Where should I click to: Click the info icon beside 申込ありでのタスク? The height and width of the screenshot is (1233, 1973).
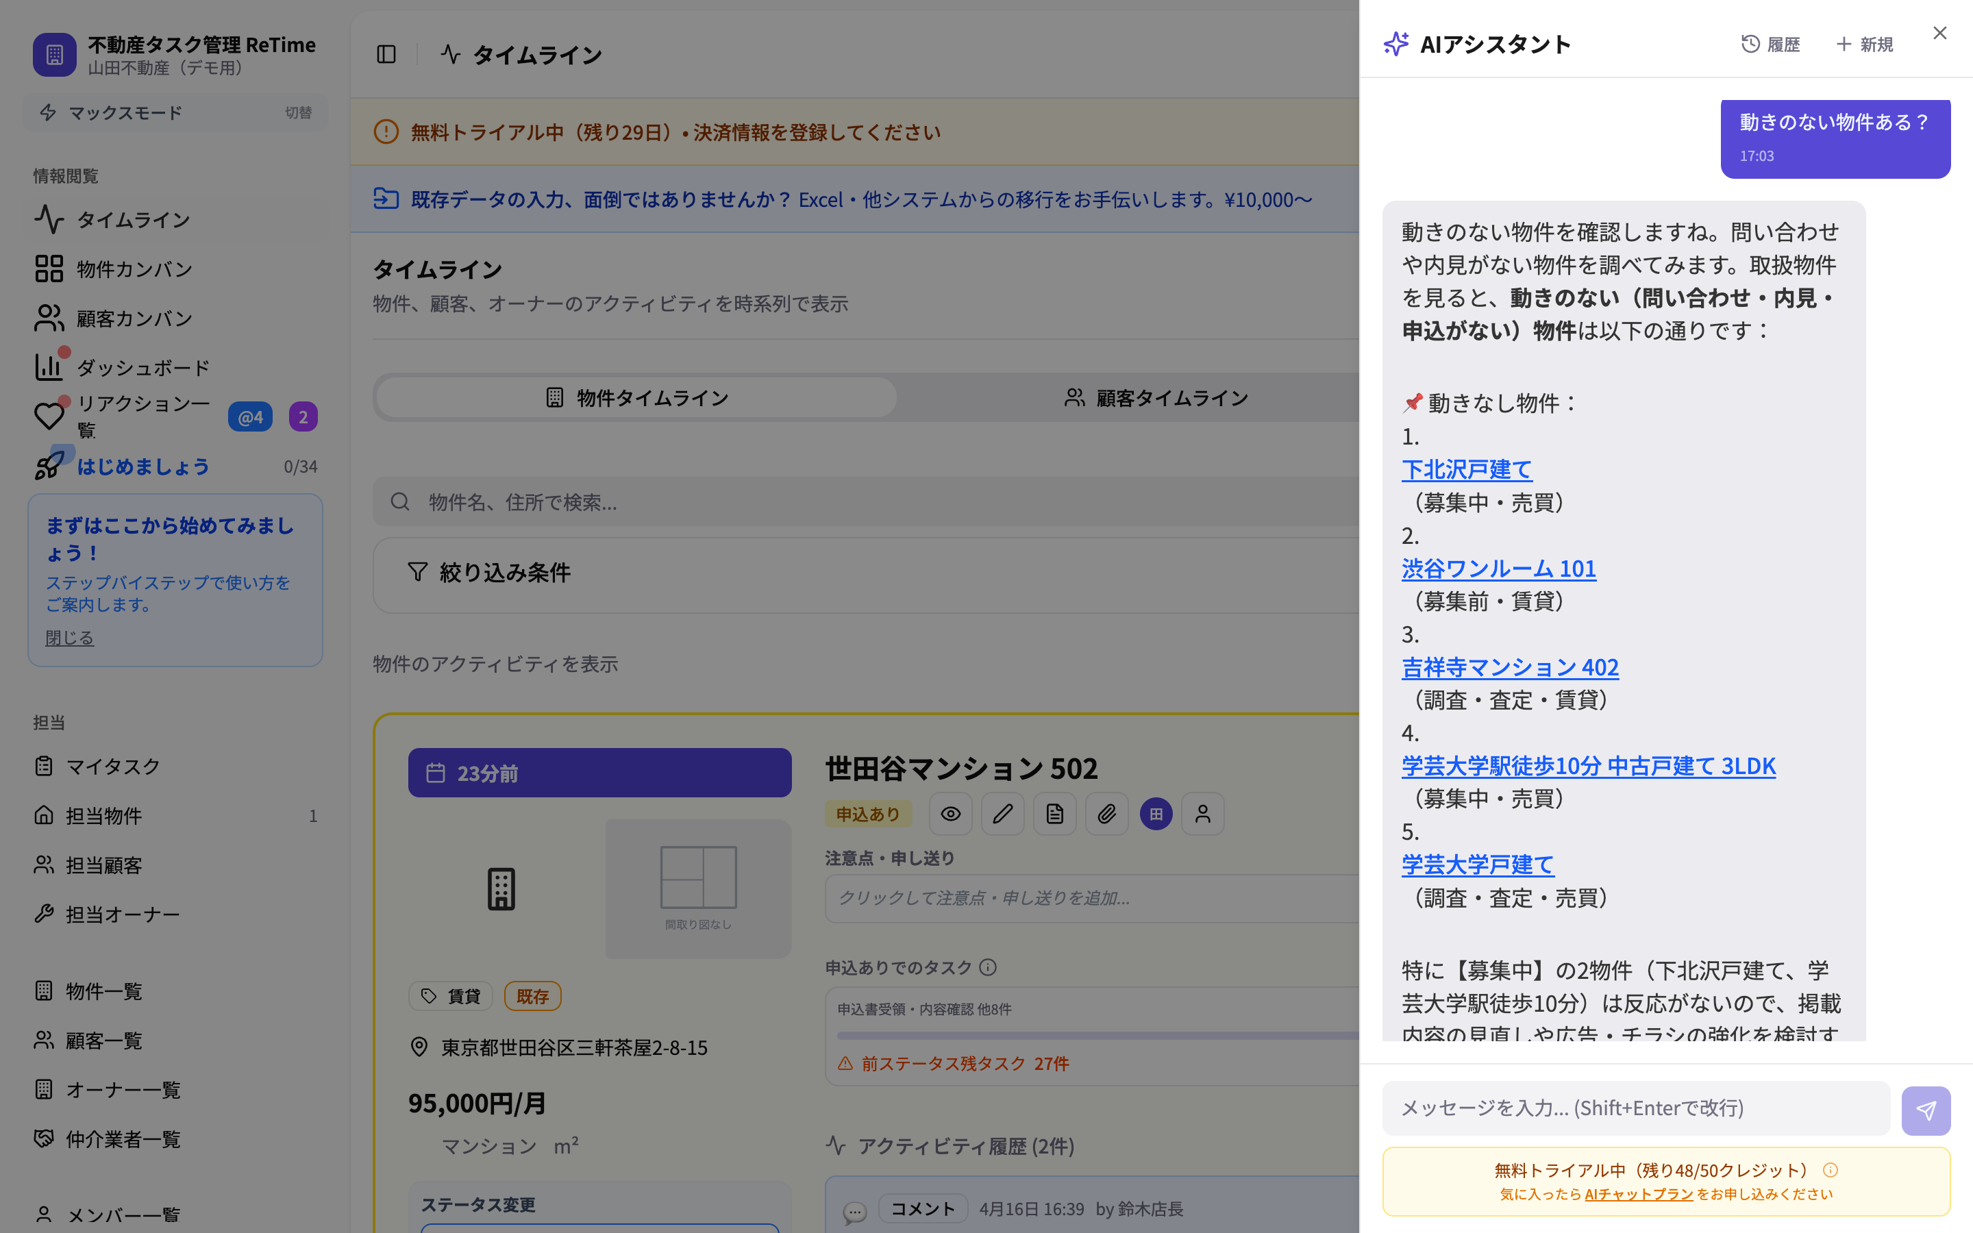point(988,967)
